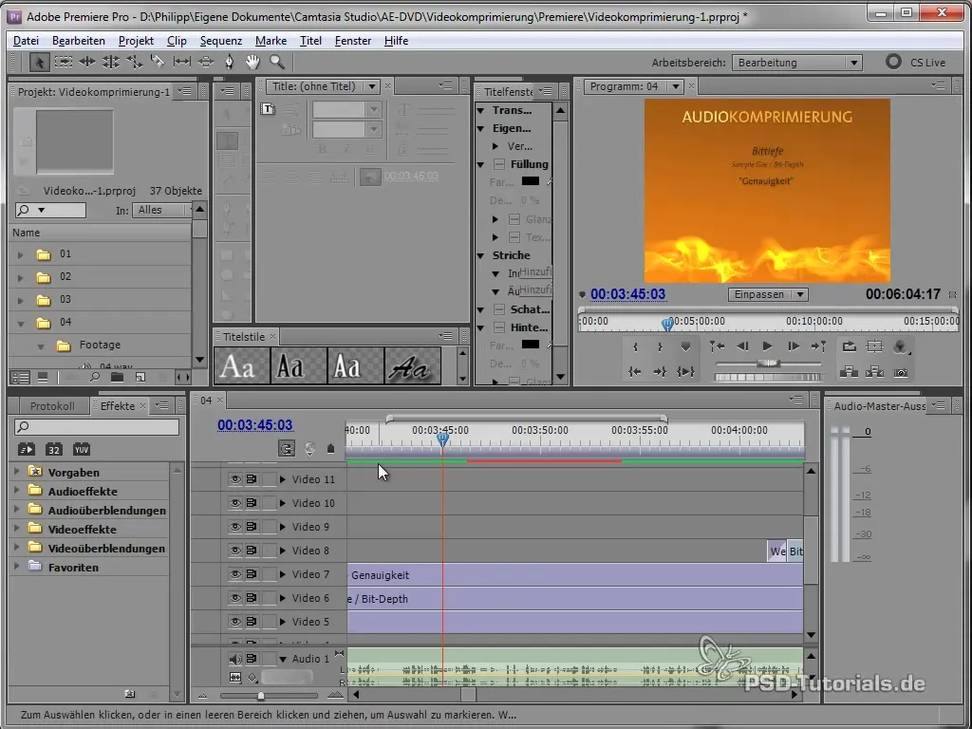Mute Audio 1 track speaker icon
Screen dimensions: 972x729
coord(235,659)
